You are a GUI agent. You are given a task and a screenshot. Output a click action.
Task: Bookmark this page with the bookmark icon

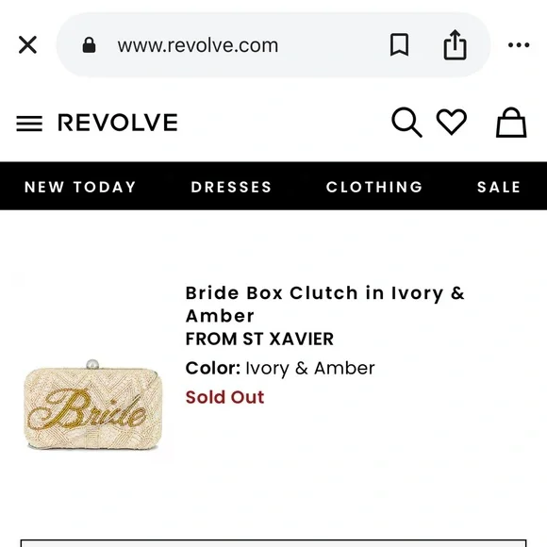pyautogui.click(x=399, y=44)
